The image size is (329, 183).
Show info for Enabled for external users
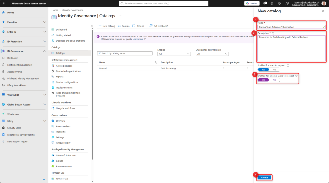tap(296, 76)
